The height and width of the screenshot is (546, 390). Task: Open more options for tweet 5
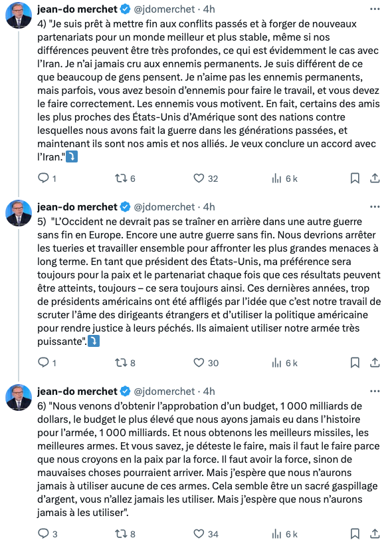pos(375,207)
